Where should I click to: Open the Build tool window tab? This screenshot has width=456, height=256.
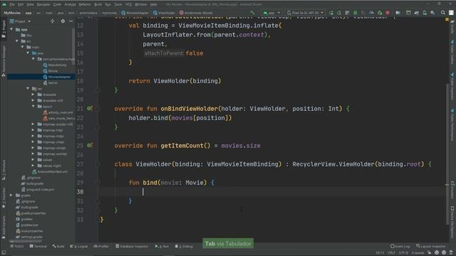58,246
